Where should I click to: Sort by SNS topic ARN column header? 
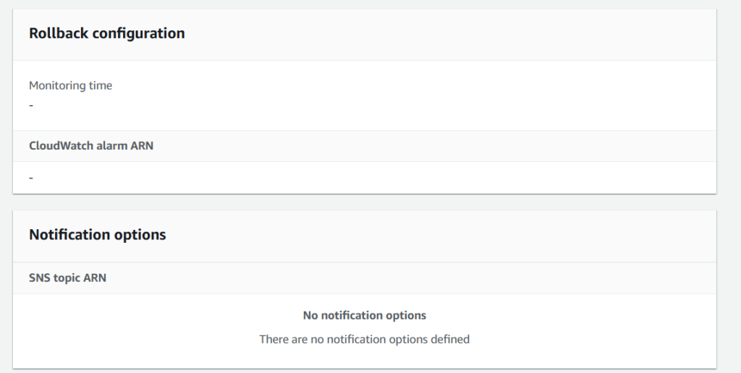[x=67, y=278]
